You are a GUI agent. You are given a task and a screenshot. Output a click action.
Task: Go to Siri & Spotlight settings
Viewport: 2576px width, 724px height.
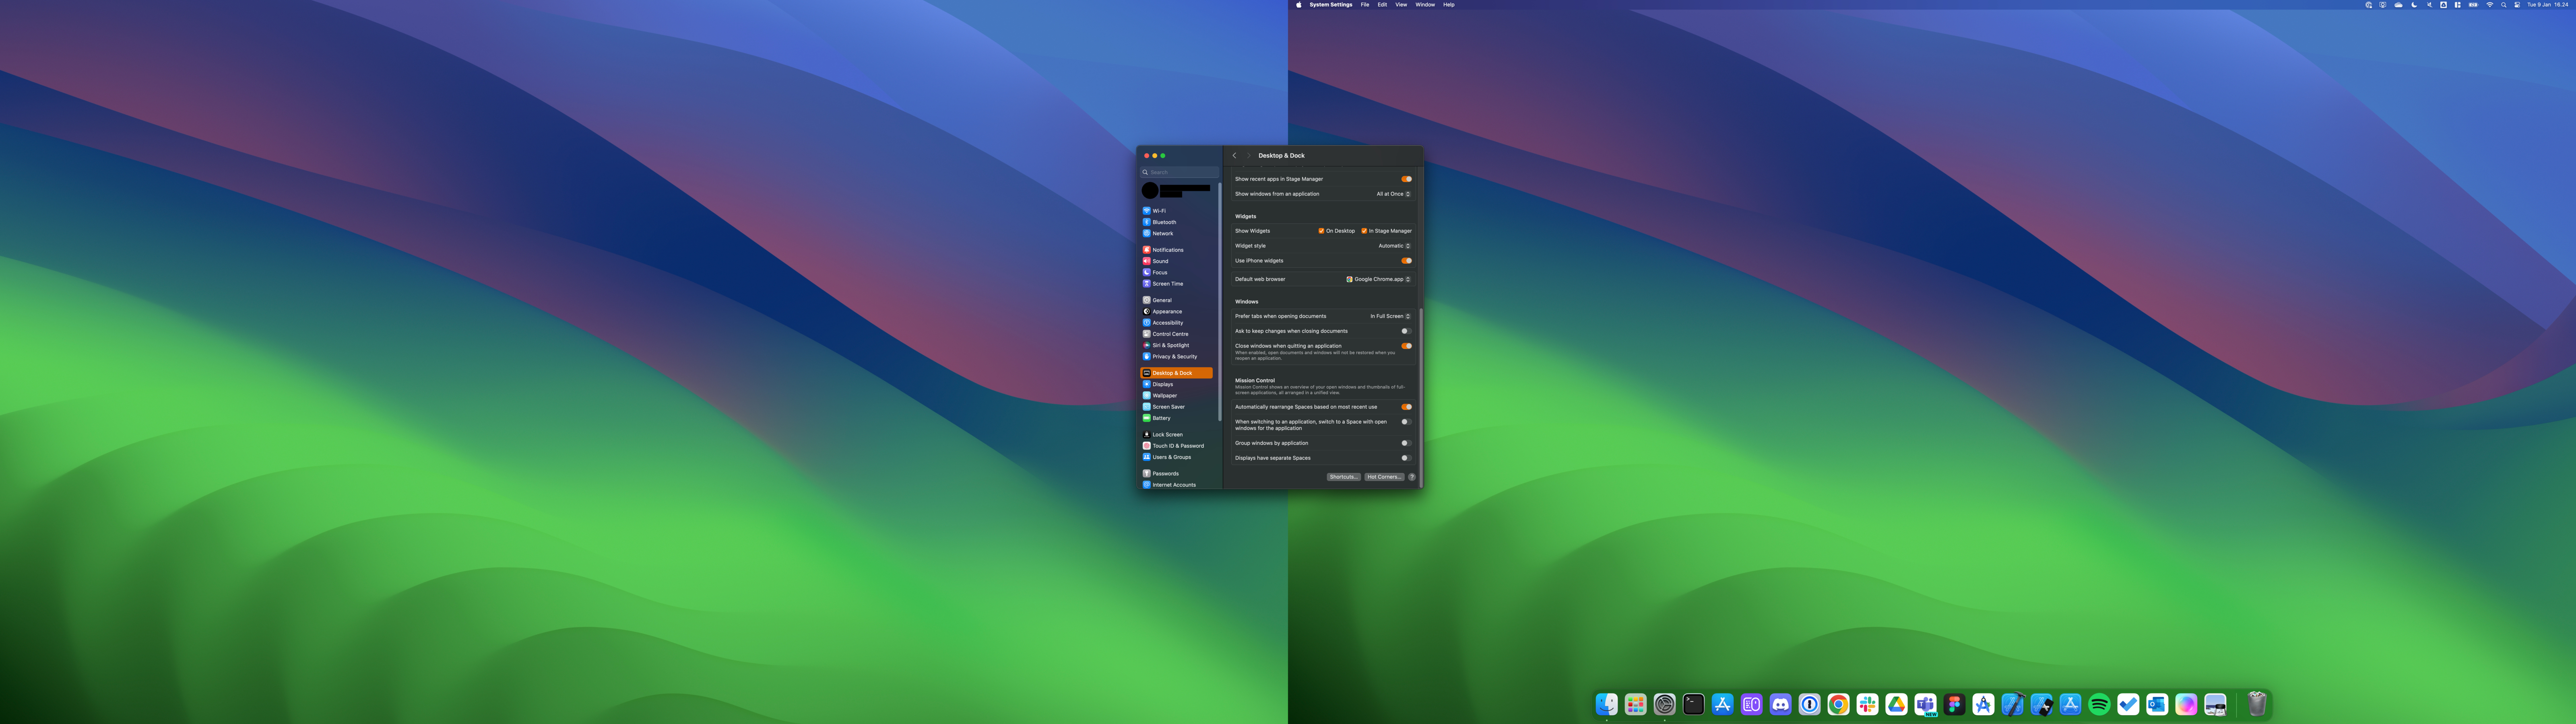(1170, 345)
